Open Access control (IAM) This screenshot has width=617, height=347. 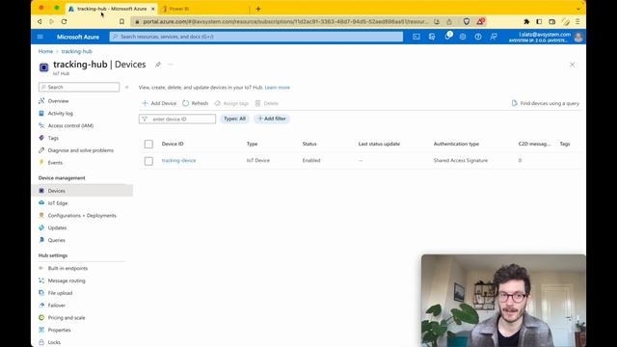70,126
